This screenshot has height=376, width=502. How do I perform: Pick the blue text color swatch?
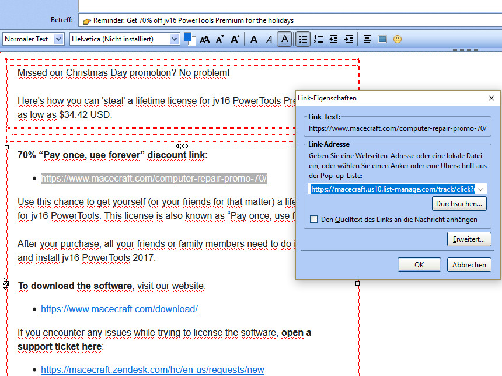pyautogui.click(x=187, y=37)
